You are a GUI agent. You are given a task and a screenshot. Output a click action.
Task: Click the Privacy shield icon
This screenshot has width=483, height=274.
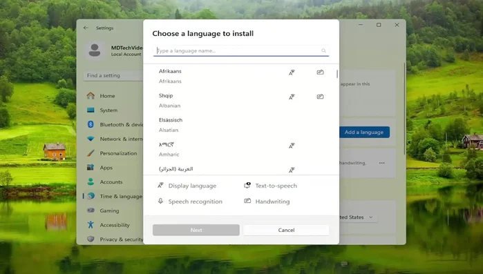click(x=91, y=239)
